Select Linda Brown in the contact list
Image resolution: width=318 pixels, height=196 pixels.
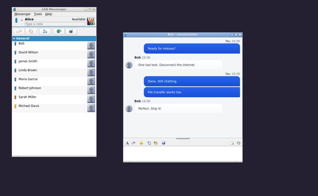(54, 72)
